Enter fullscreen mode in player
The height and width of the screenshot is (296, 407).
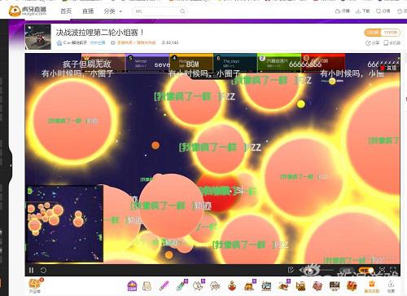(394, 270)
